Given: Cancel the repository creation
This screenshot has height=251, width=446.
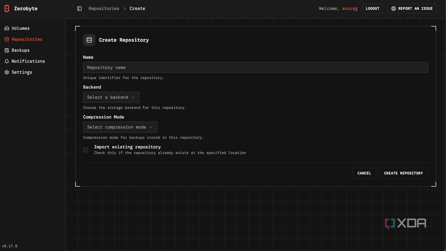Looking at the screenshot, I should point(364,173).
